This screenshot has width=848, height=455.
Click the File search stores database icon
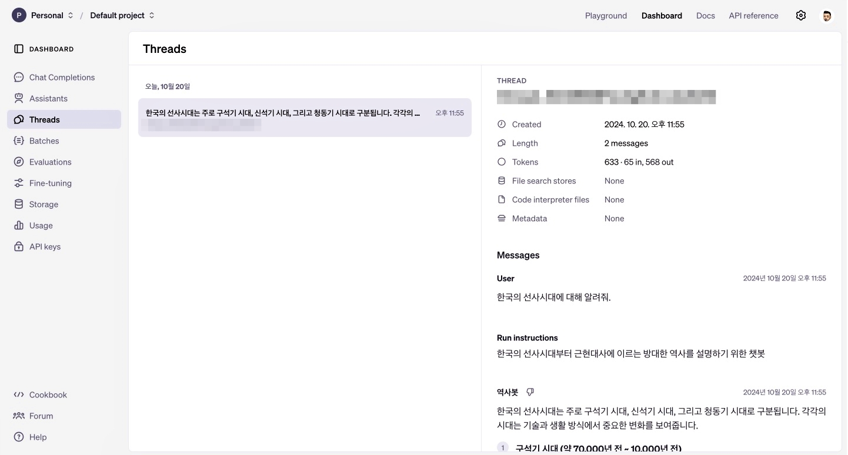[502, 180]
